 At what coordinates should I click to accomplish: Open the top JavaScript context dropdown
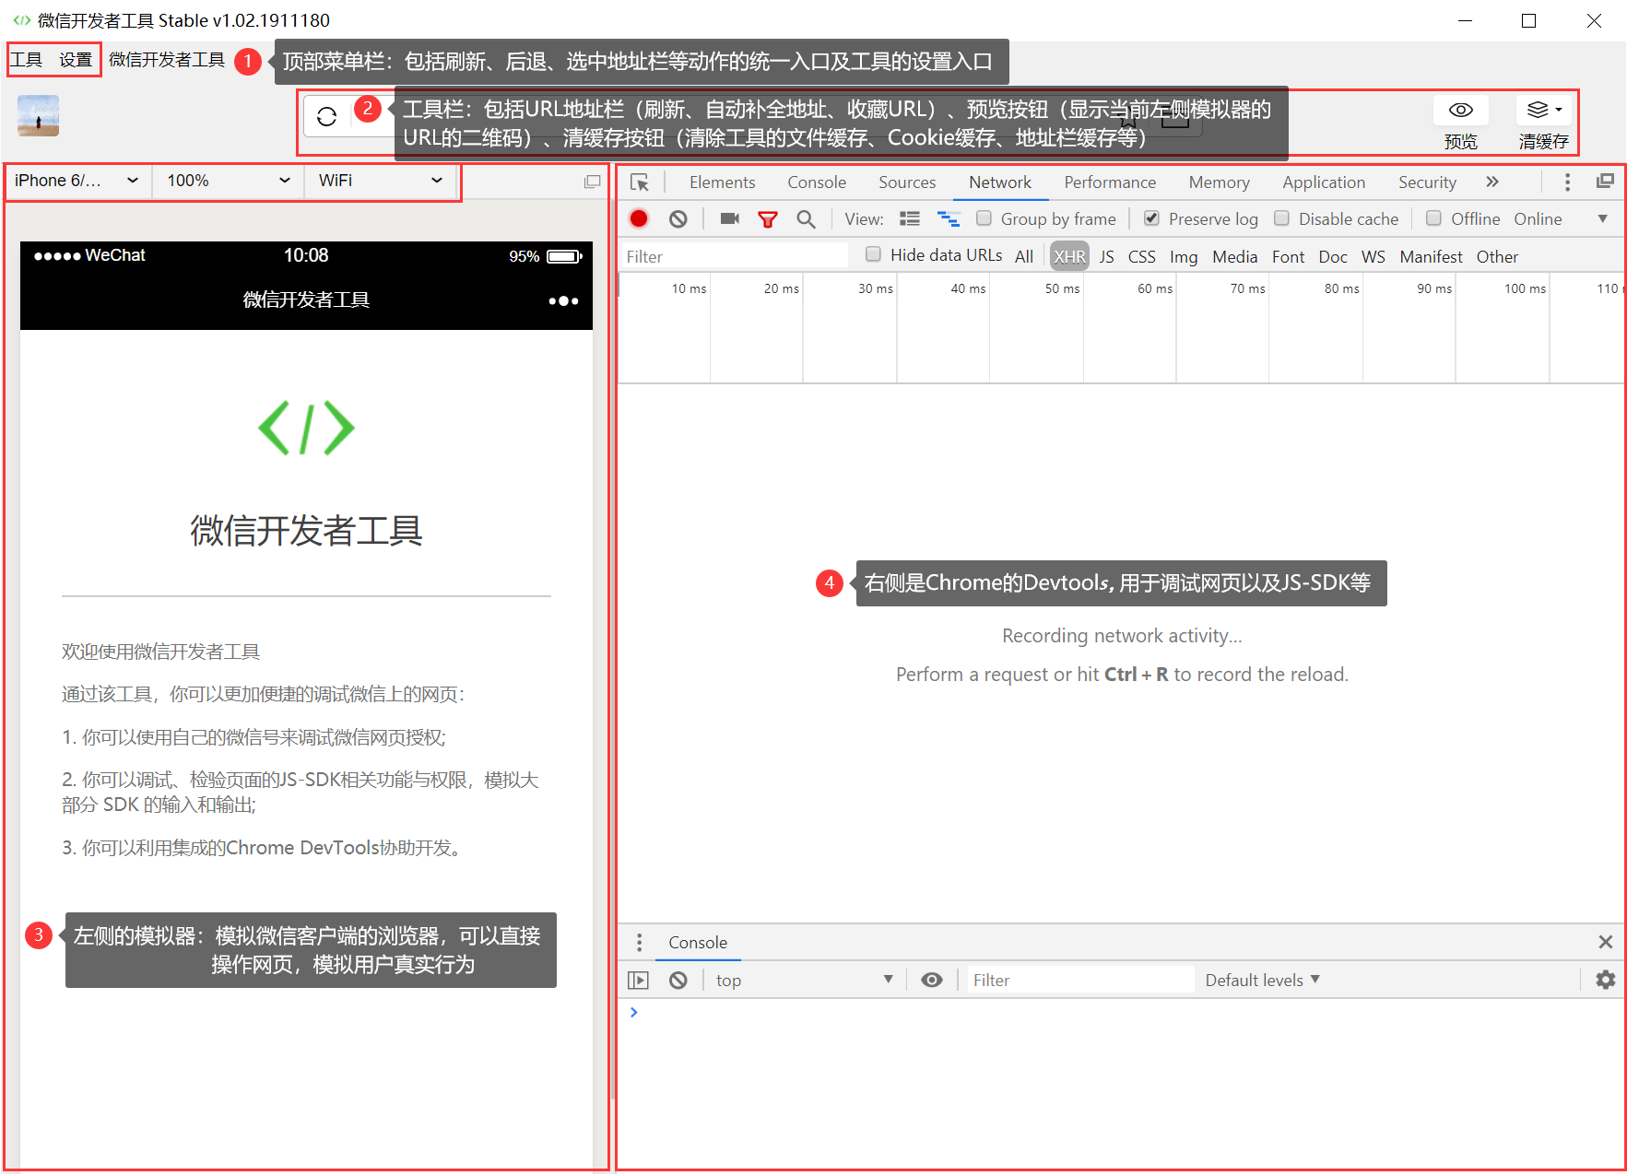click(x=804, y=981)
